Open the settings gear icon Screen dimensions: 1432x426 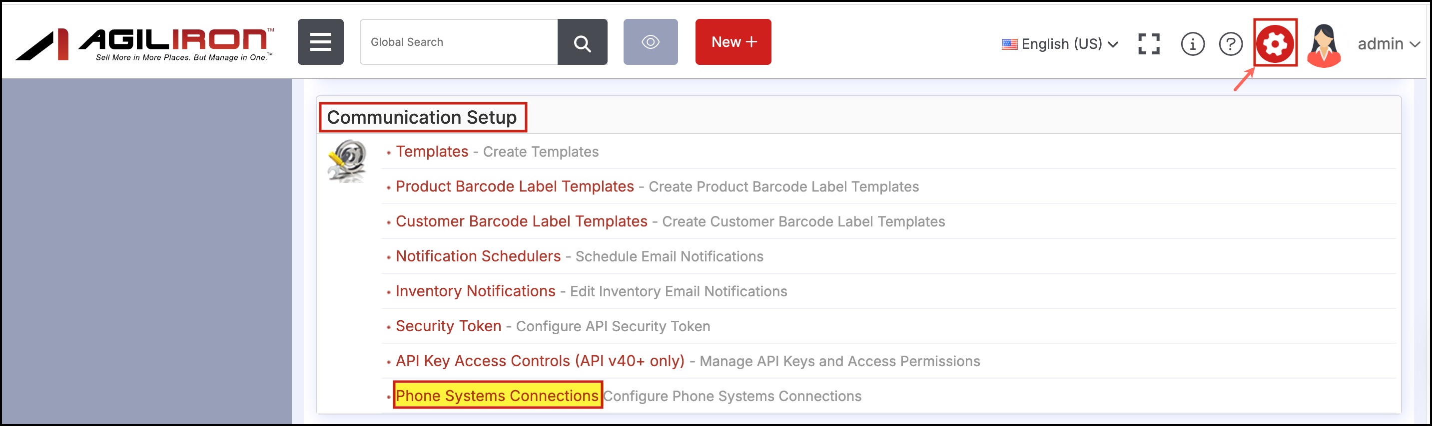1275,43
